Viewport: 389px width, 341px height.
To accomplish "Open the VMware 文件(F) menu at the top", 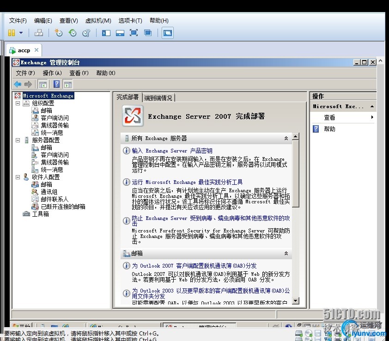I will click(x=18, y=21).
